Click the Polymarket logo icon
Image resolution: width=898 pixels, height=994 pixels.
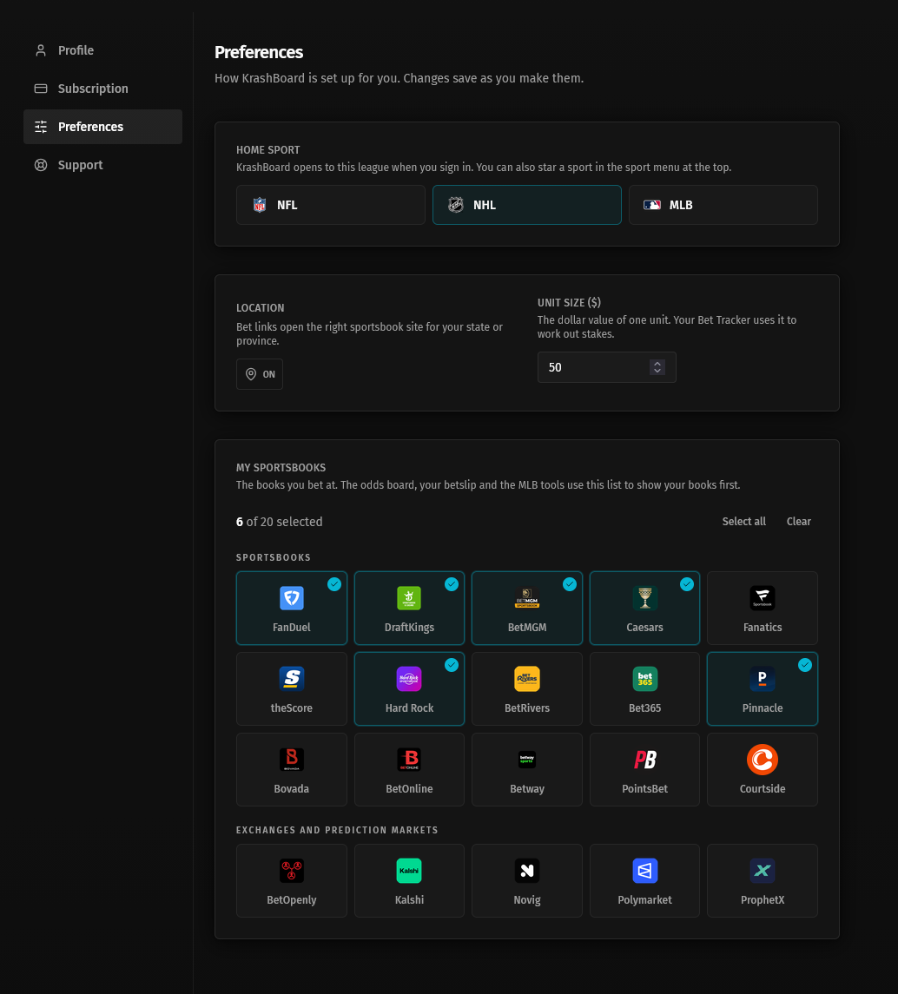click(x=645, y=871)
